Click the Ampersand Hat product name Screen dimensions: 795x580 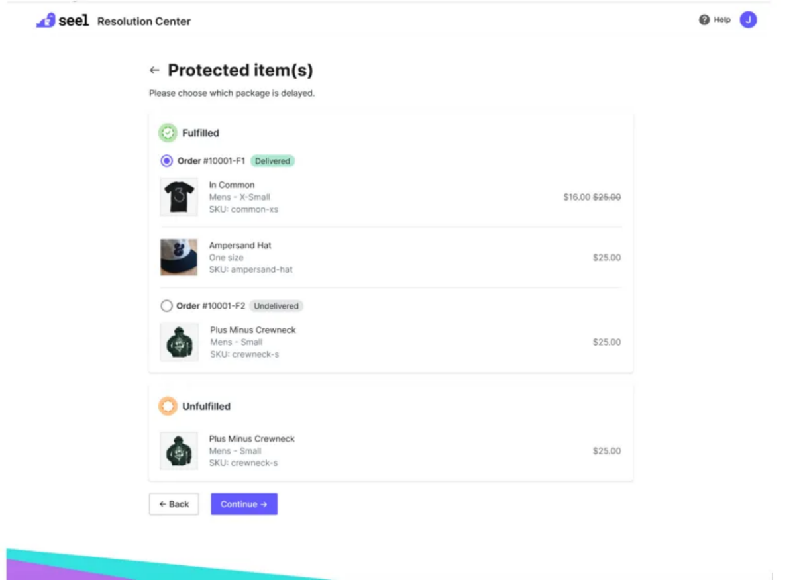click(240, 246)
